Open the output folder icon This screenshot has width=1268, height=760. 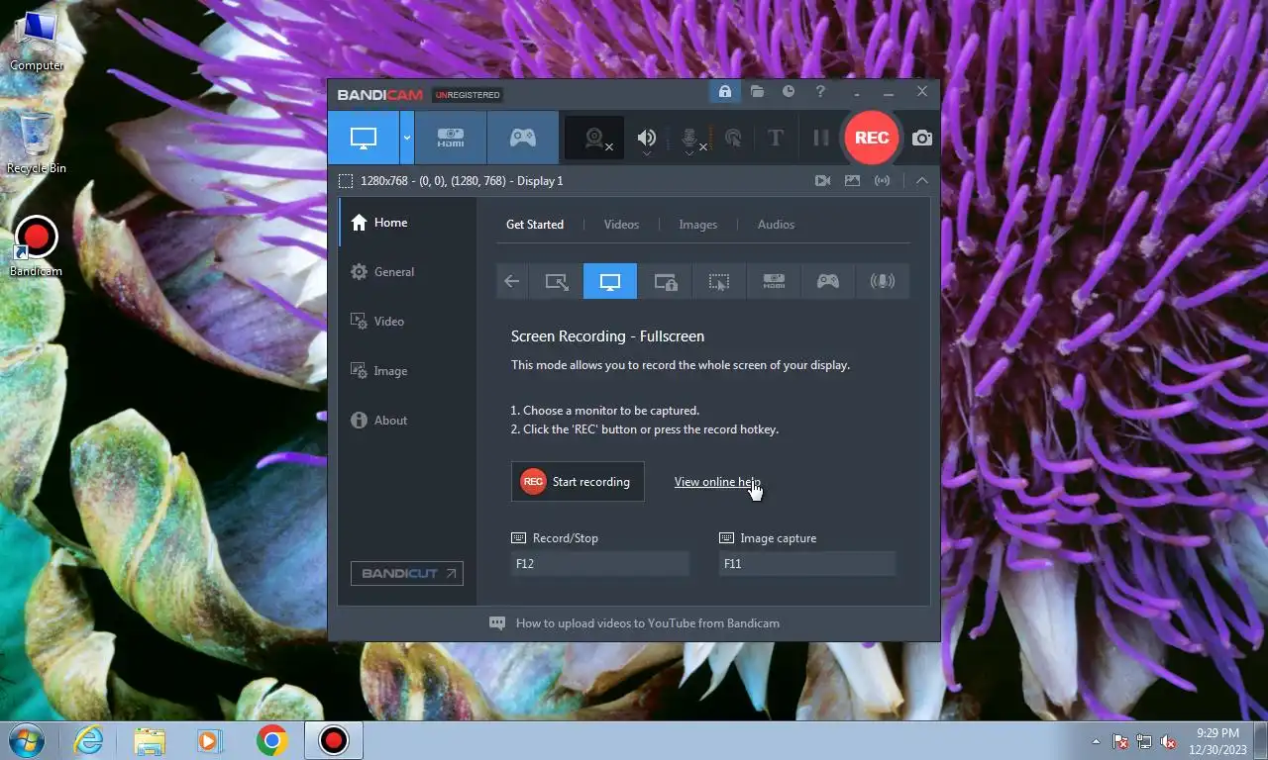757,91
